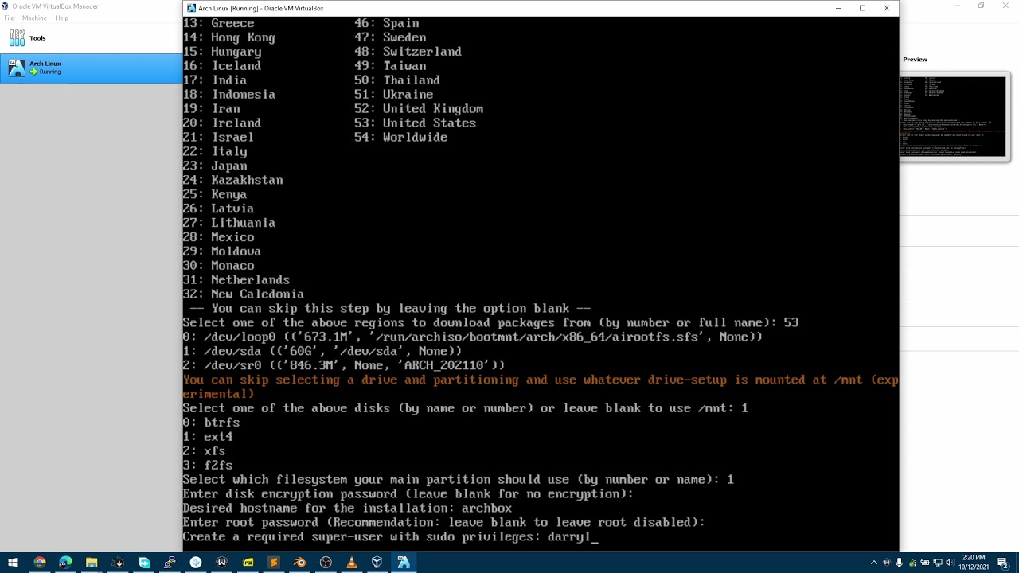The width and height of the screenshot is (1019, 573).
Task: Open the round W taskbar icon
Action: pyautogui.click(x=221, y=563)
